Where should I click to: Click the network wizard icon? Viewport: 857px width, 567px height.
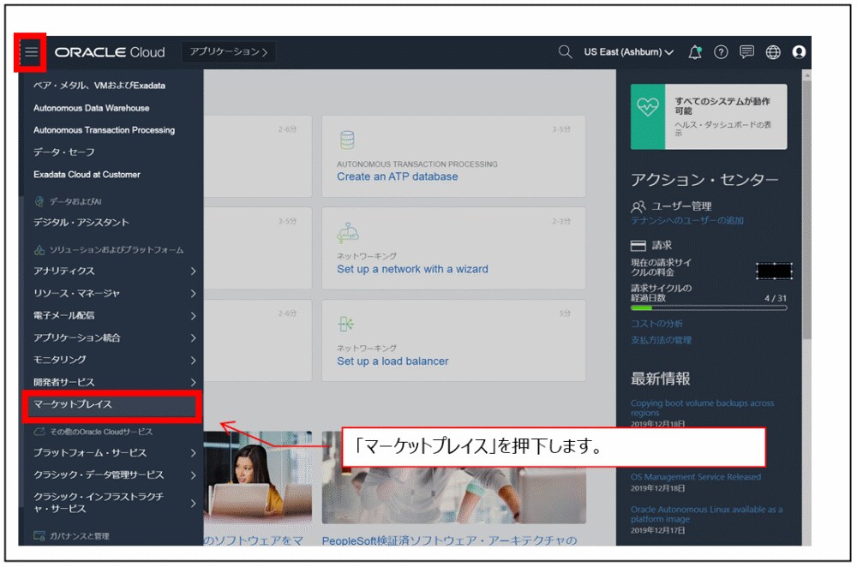click(x=346, y=231)
